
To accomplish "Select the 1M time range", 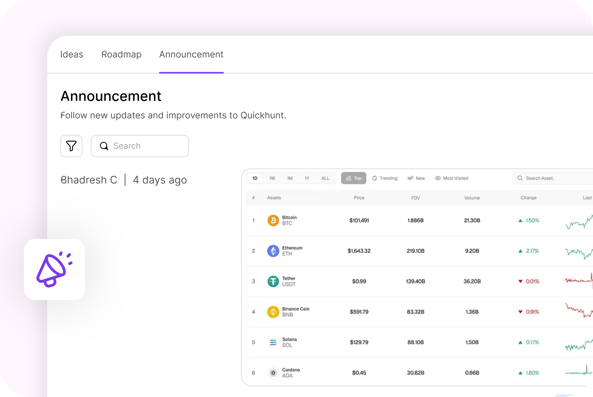I will pos(290,178).
